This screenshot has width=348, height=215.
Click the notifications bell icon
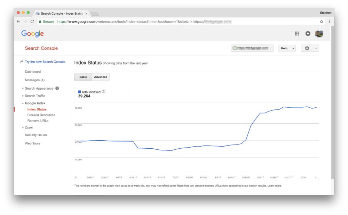[x=308, y=34]
